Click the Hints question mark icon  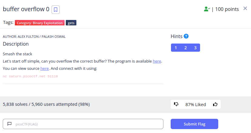186,36
